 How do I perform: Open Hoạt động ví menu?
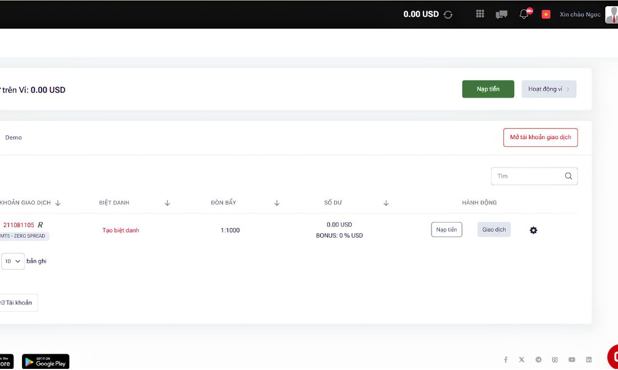pos(549,89)
